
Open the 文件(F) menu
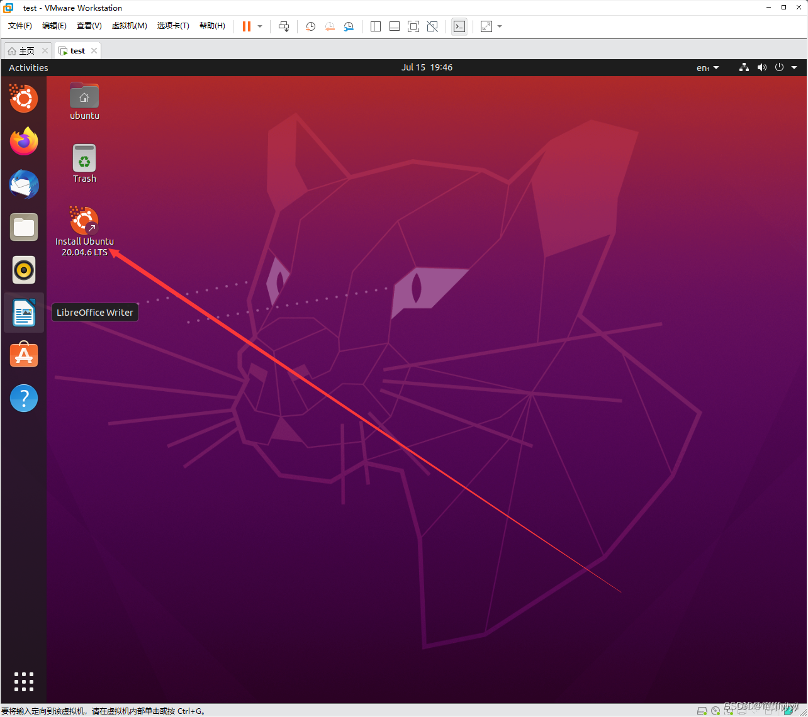tap(20, 26)
